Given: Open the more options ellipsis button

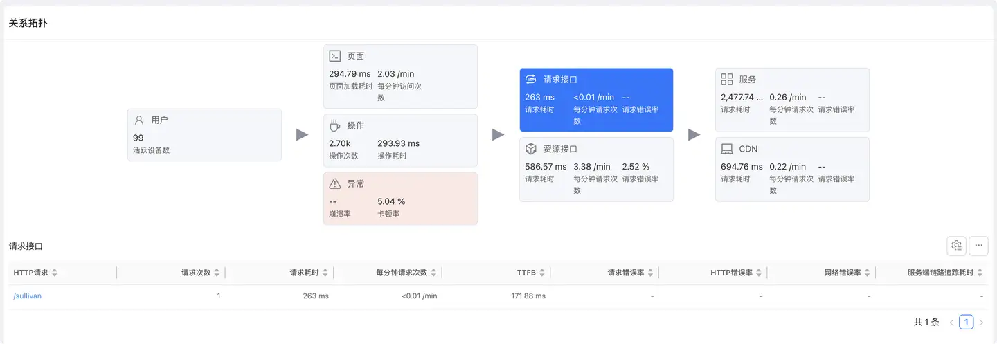Looking at the screenshot, I should coord(979,246).
